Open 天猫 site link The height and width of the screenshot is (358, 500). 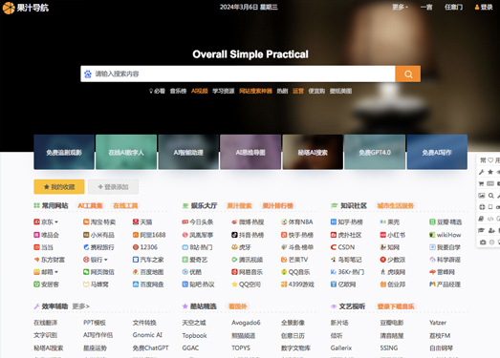142,222
